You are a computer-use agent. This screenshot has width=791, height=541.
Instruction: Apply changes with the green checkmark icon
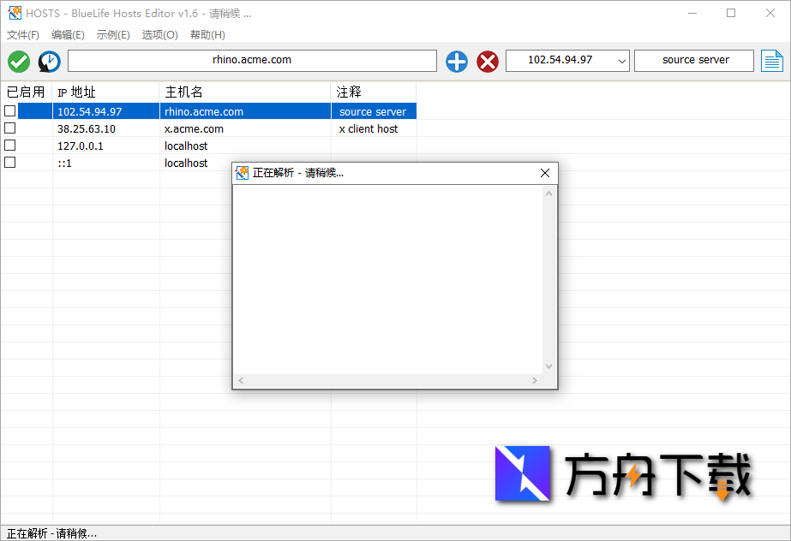pos(18,61)
